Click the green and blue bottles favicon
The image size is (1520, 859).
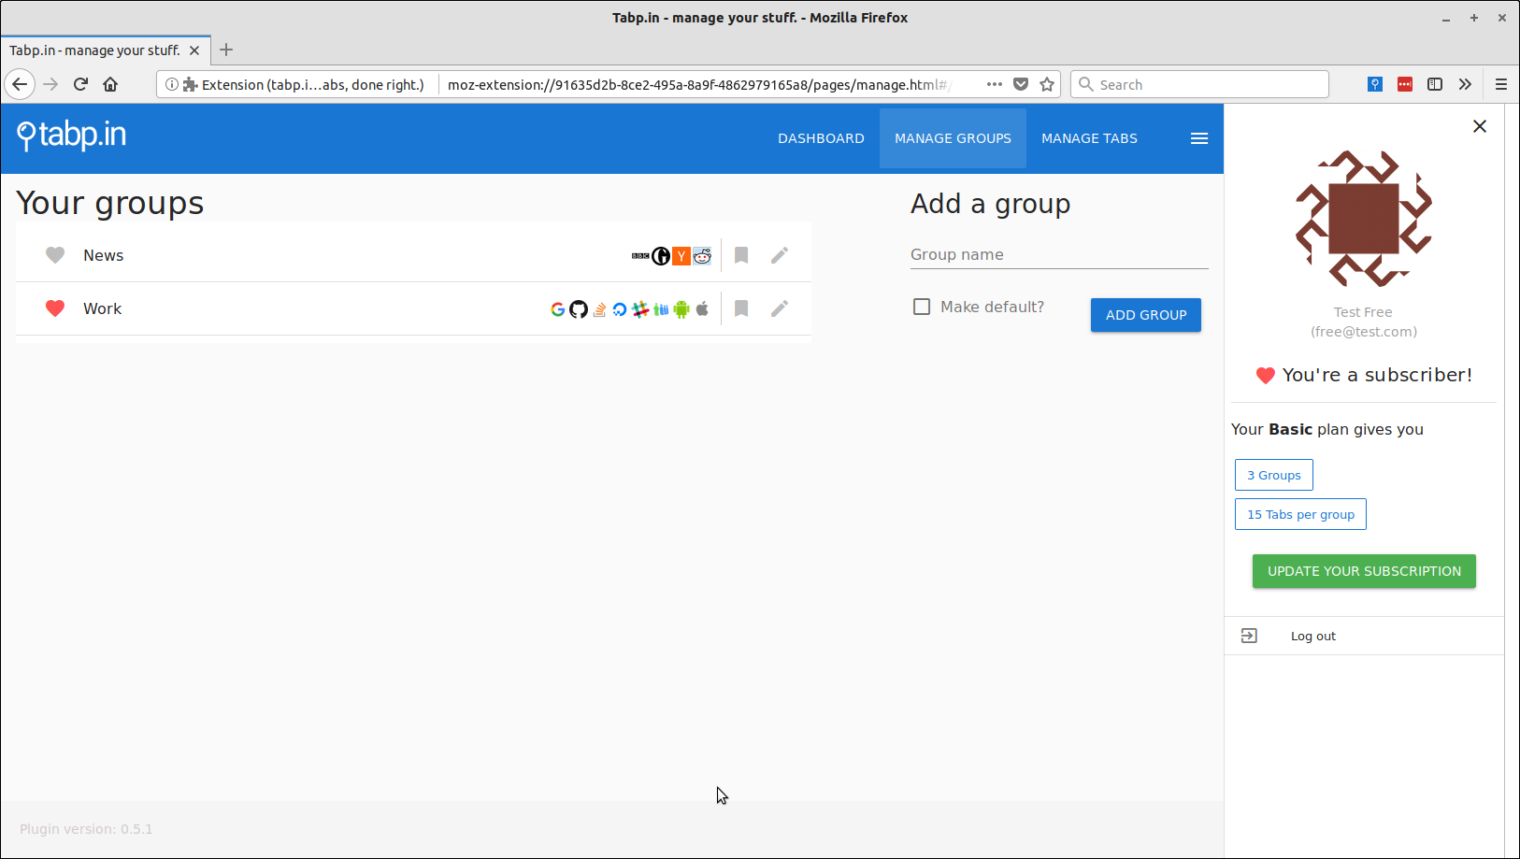click(661, 309)
